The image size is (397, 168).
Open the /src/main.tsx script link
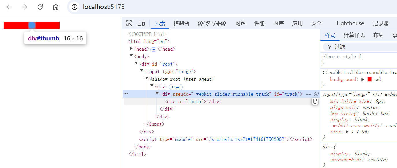(x=247, y=139)
